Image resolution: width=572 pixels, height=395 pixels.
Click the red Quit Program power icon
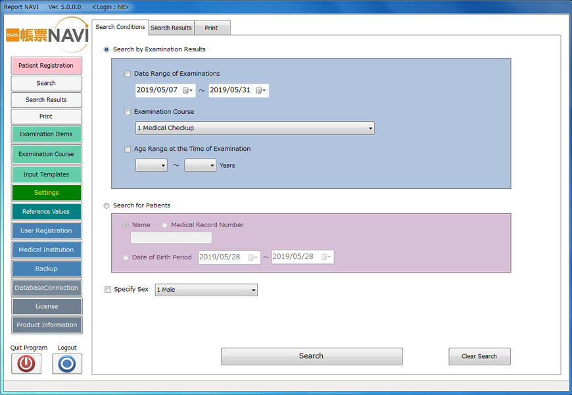tap(26, 364)
